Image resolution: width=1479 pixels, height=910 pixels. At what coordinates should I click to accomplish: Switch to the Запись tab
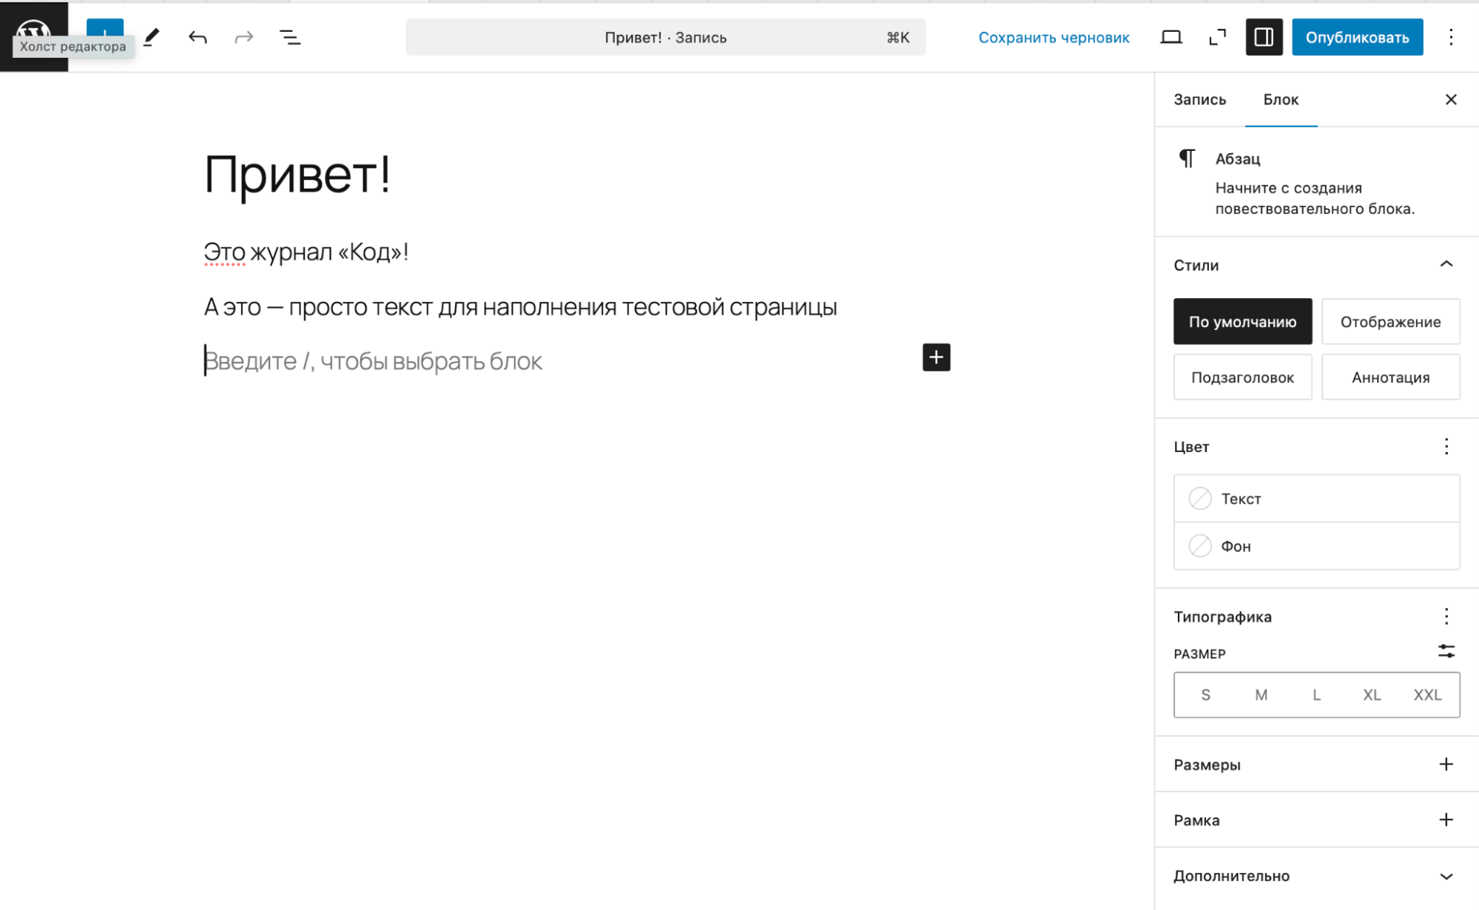point(1199,99)
